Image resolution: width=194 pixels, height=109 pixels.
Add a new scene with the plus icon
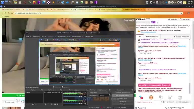pyautogui.click(x=26, y=104)
